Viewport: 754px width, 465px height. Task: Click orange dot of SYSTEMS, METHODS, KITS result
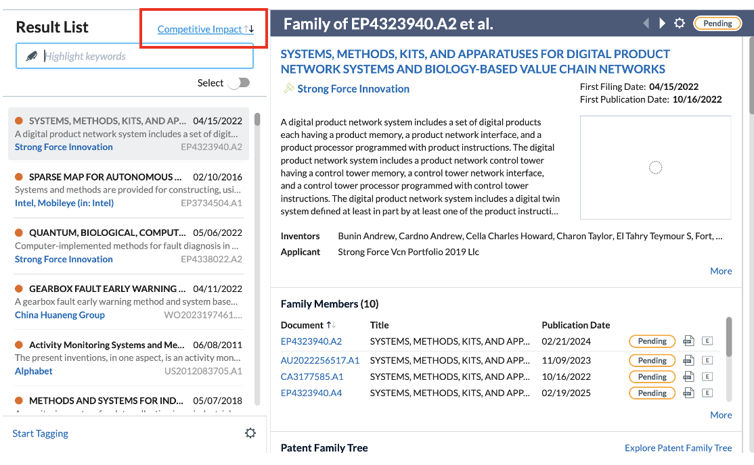pyautogui.click(x=19, y=120)
